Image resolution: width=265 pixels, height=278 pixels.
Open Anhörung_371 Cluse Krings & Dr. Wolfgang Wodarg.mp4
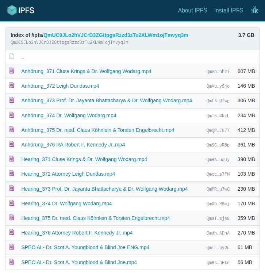click(x=86, y=71)
